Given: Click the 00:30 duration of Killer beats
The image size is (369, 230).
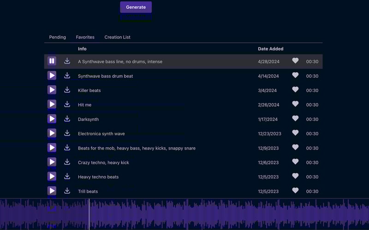Looking at the screenshot, I should click(312, 90).
